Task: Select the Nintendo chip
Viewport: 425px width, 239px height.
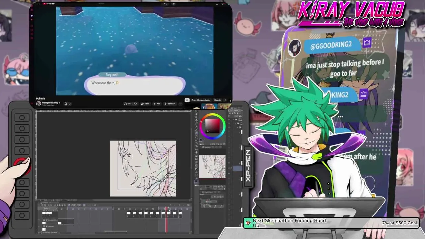Action: coord(217,100)
